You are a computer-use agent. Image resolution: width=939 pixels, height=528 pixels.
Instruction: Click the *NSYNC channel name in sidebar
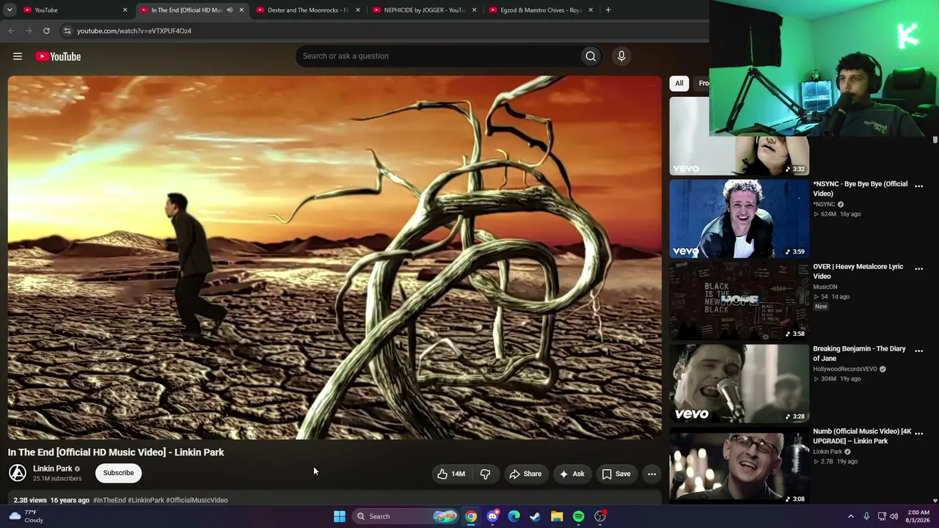coord(824,205)
